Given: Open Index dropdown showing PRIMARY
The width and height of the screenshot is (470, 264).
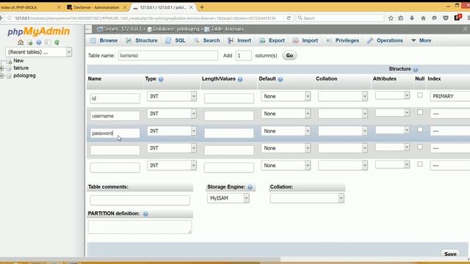Looking at the screenshot, I should [450, 96].
